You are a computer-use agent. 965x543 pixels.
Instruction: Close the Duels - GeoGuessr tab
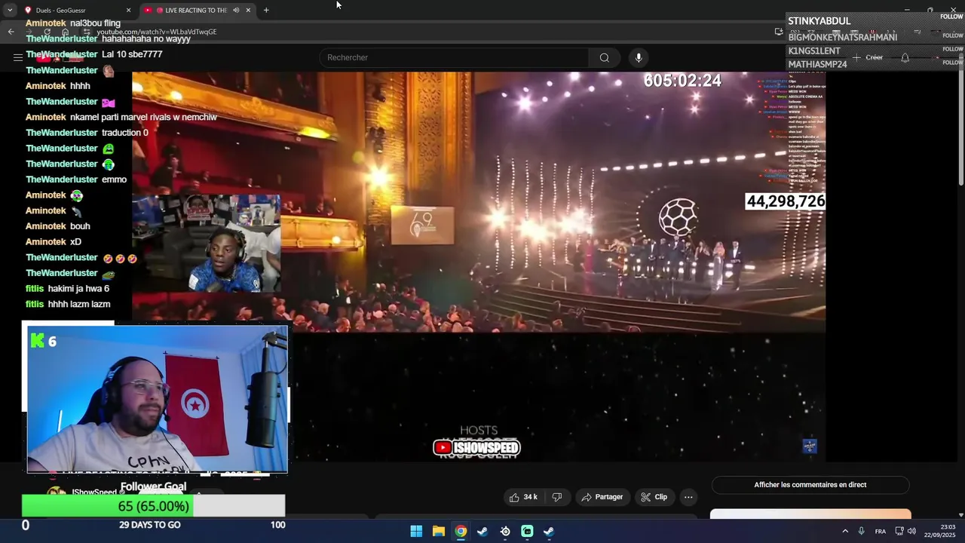coord(128,11)
